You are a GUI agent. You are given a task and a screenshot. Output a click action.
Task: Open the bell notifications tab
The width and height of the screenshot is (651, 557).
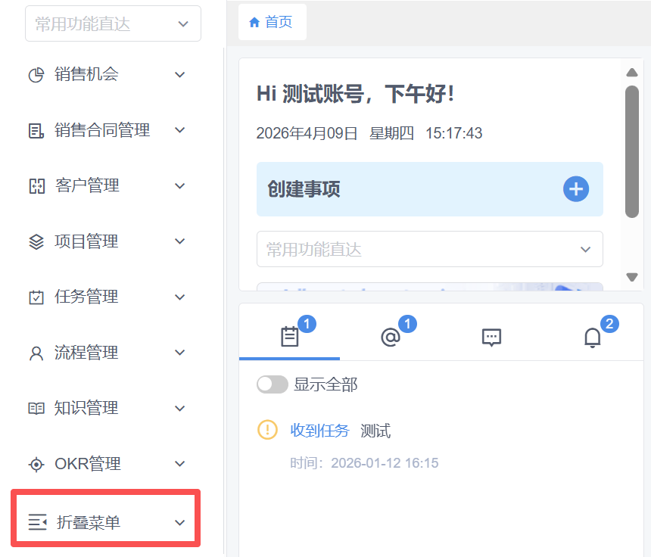coord(593,336)
